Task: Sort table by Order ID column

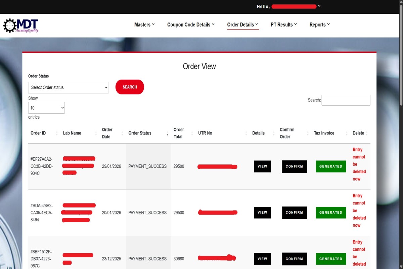Action: 38,133
